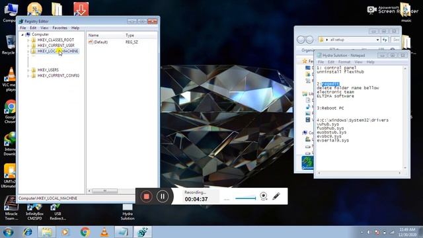The width and height of the screenshot is (423, 238).
Task: Click 'ELTIMA software' line in Notepad
Action: pyautogui.click(x=335, y=96)
